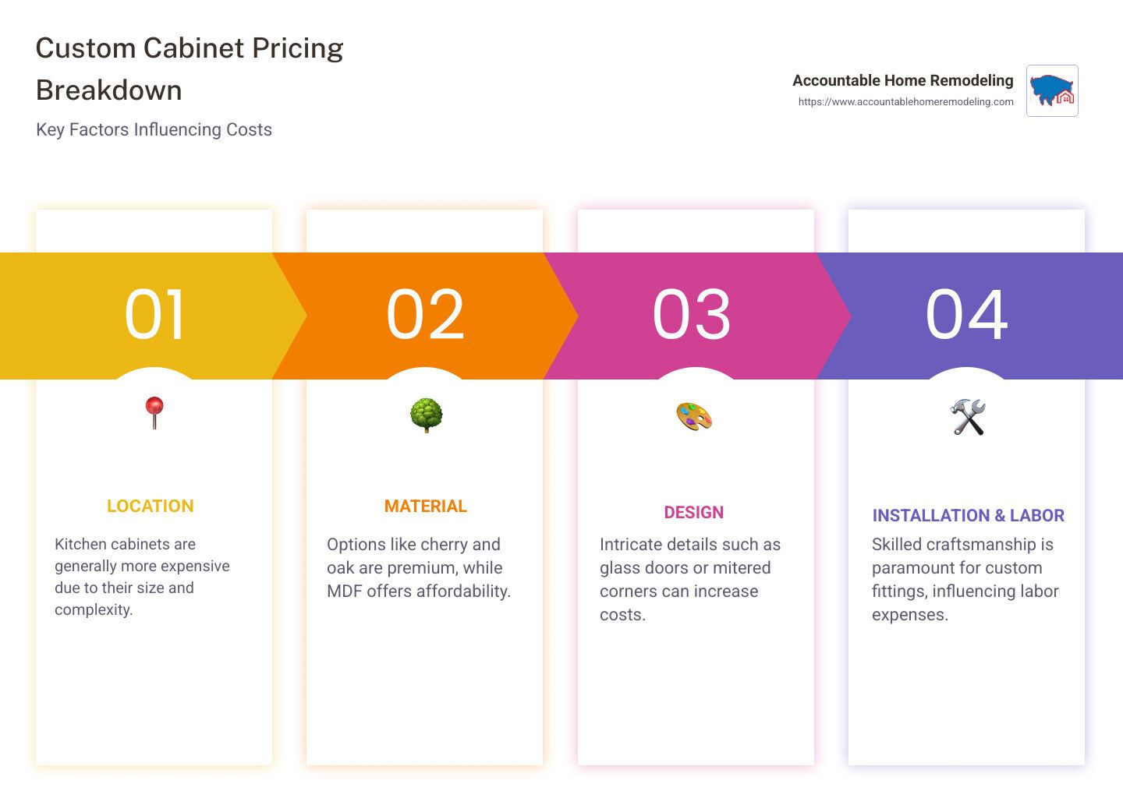Click the skilled craftsmanship description text
1123x798 pixels.
[x=965, y=579]
